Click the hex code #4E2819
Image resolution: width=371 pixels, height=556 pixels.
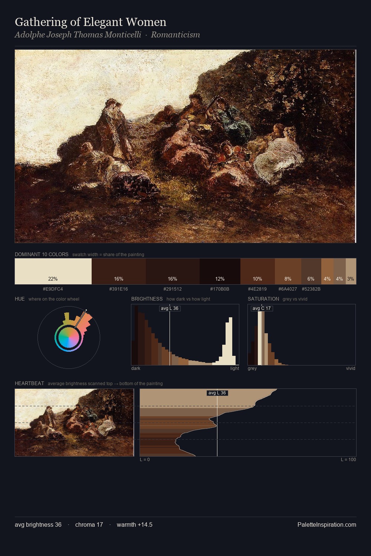257,289
